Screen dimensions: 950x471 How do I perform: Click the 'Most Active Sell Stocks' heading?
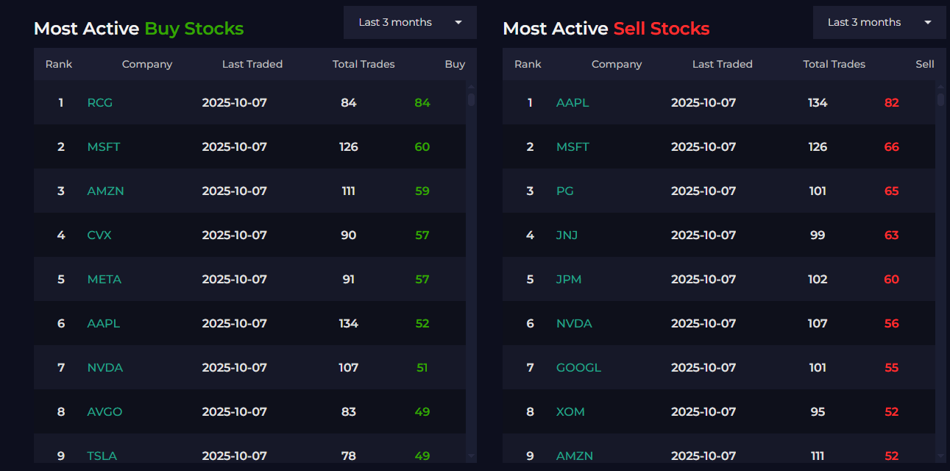tap(606, 29)
